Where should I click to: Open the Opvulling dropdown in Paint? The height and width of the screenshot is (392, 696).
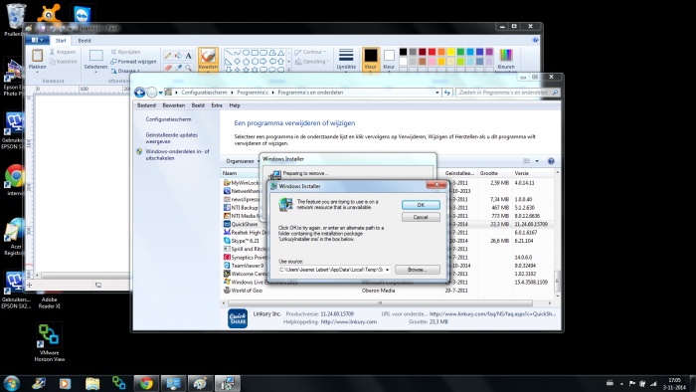(311, 62)
